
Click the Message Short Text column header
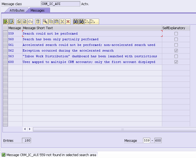tap(92, 28)
